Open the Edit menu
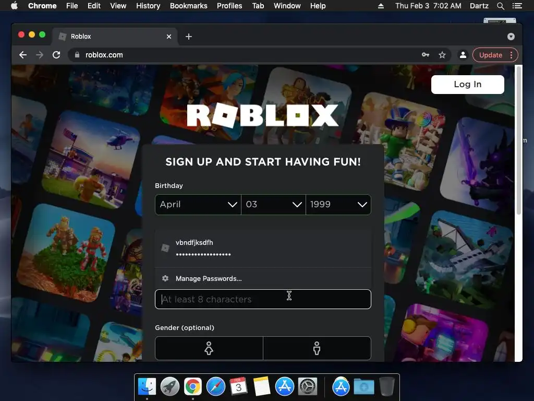 tap(94, 6)
